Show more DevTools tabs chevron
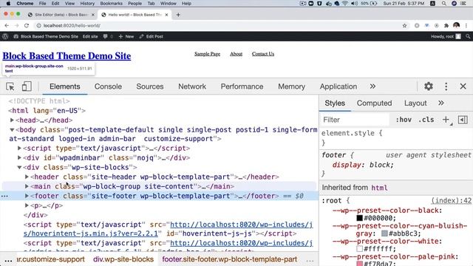Viewport: 473px width, 266px height. click(x=372, y=86)
